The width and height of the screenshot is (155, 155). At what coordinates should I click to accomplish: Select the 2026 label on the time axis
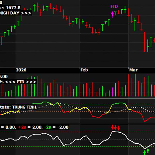pos(21,70)
